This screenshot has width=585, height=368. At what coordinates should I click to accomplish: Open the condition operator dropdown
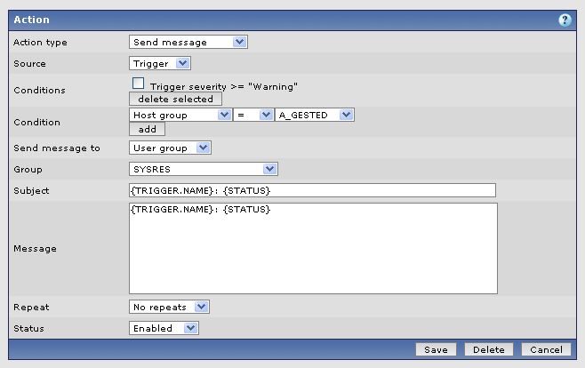pyautogui.click(x=253, y=115)
